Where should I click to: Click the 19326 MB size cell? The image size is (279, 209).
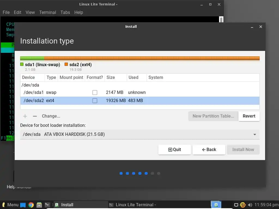[x=116, y=101]
